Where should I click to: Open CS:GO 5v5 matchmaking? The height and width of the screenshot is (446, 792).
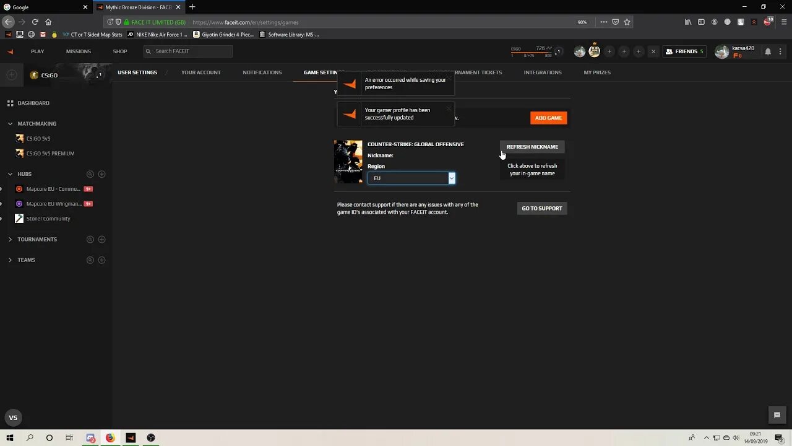point(38,139)
